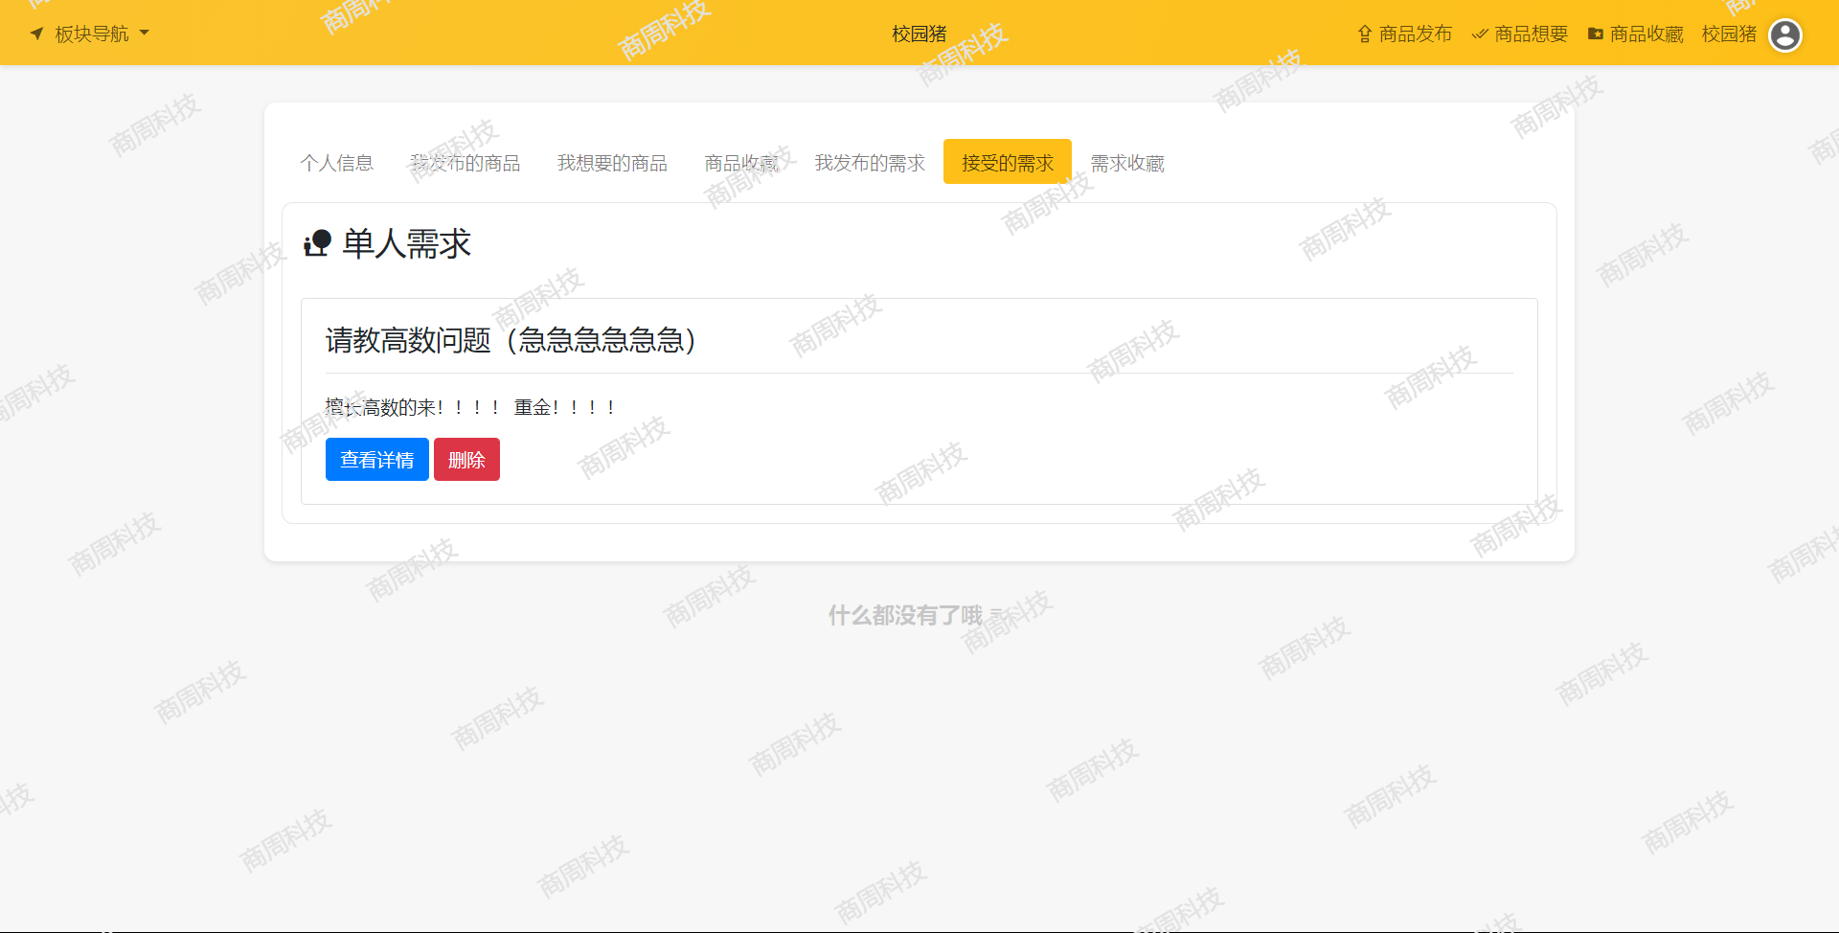Viewport: 1839px width, 933px height.
Task: Click the 校园猪 site title in header
Action: [919, 34]
